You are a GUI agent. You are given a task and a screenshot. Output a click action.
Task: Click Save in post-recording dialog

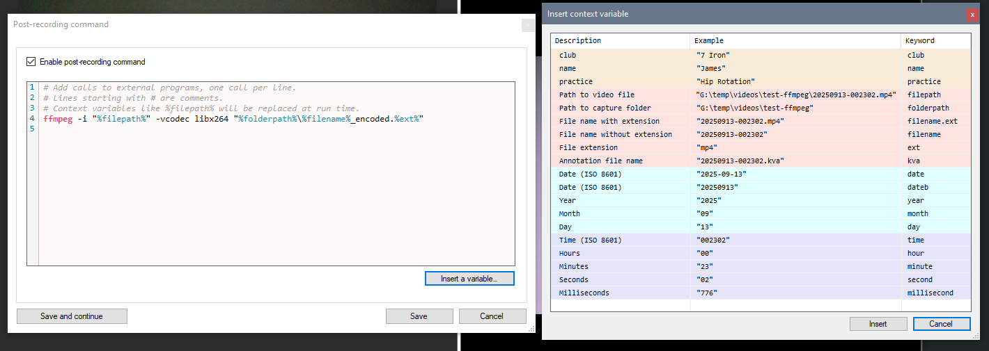tap(419, 316)
